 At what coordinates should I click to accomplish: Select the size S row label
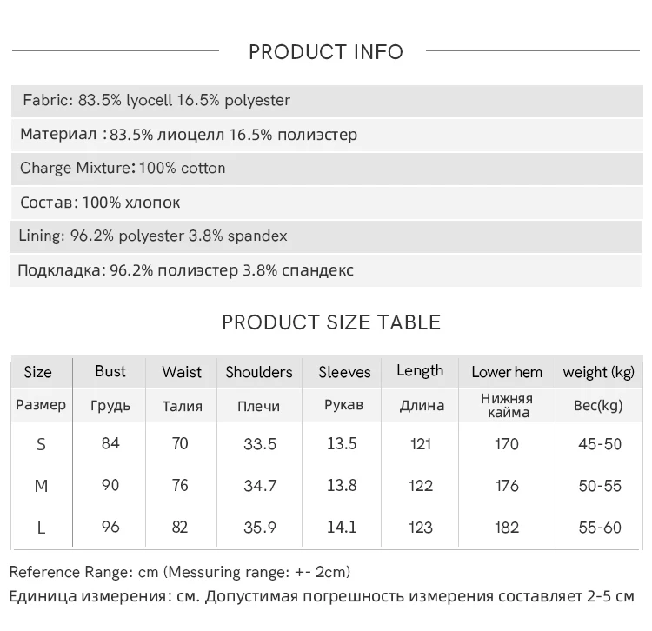pos(41,445)
